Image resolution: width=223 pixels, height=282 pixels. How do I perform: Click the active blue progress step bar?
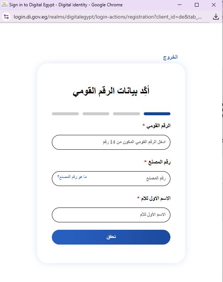click(x=157, y=114)
